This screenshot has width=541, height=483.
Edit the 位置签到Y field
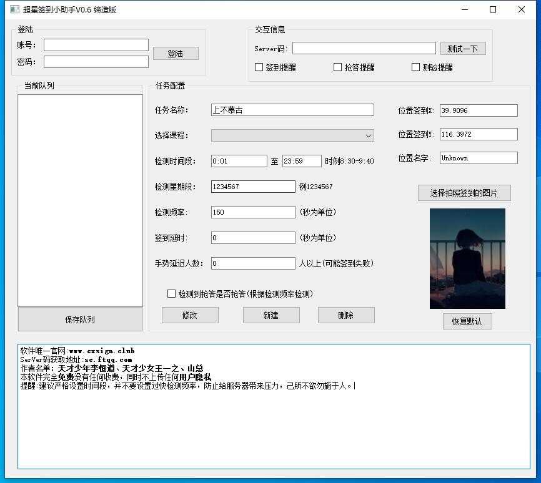coord(479,134)
